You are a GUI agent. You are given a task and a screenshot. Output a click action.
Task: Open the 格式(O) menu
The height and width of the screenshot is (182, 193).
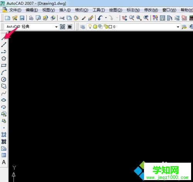point(81,10)
